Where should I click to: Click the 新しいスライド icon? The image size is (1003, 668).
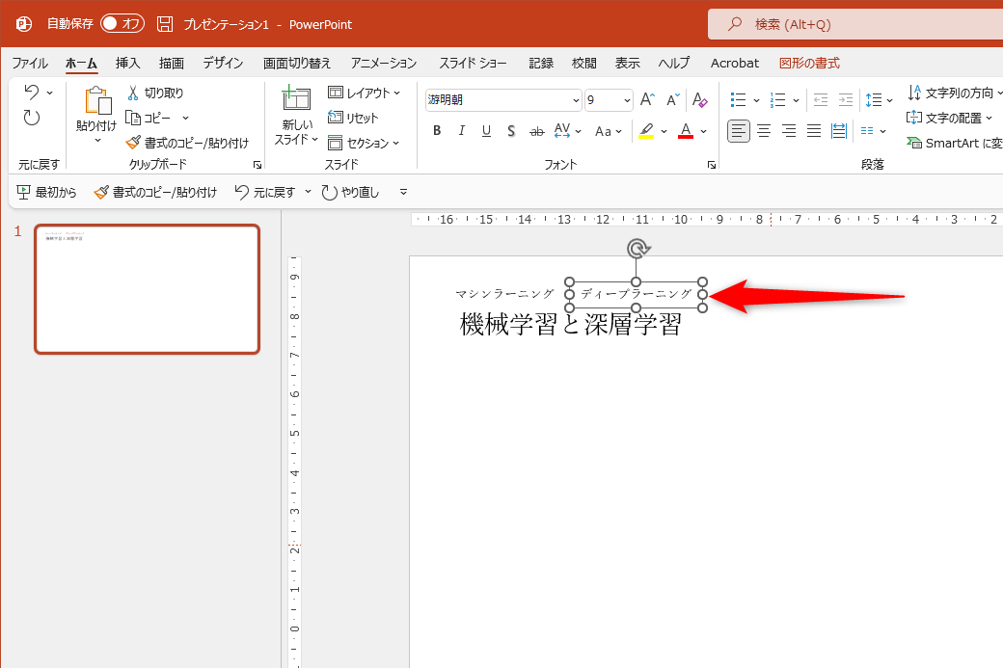click(296, 99)
